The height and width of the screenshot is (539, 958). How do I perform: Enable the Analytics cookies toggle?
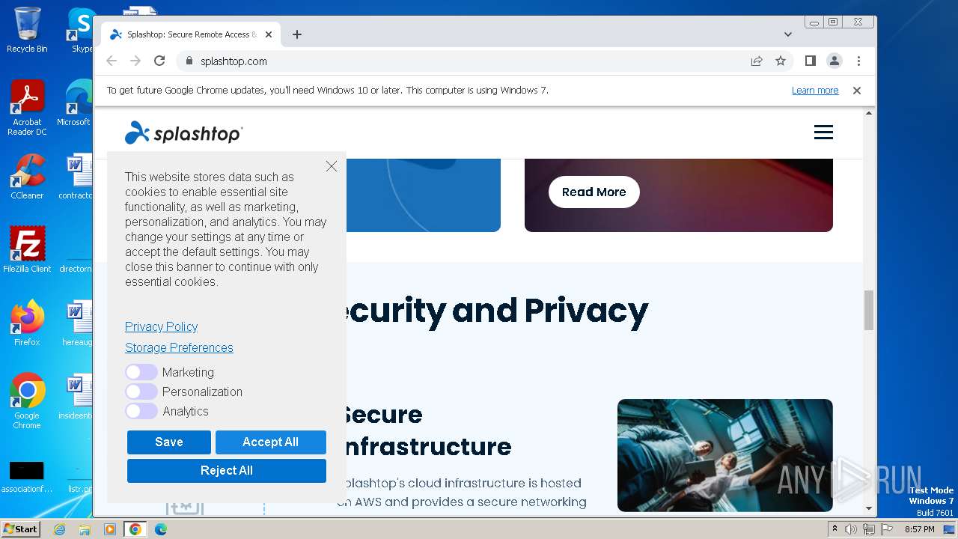point(141,411)
